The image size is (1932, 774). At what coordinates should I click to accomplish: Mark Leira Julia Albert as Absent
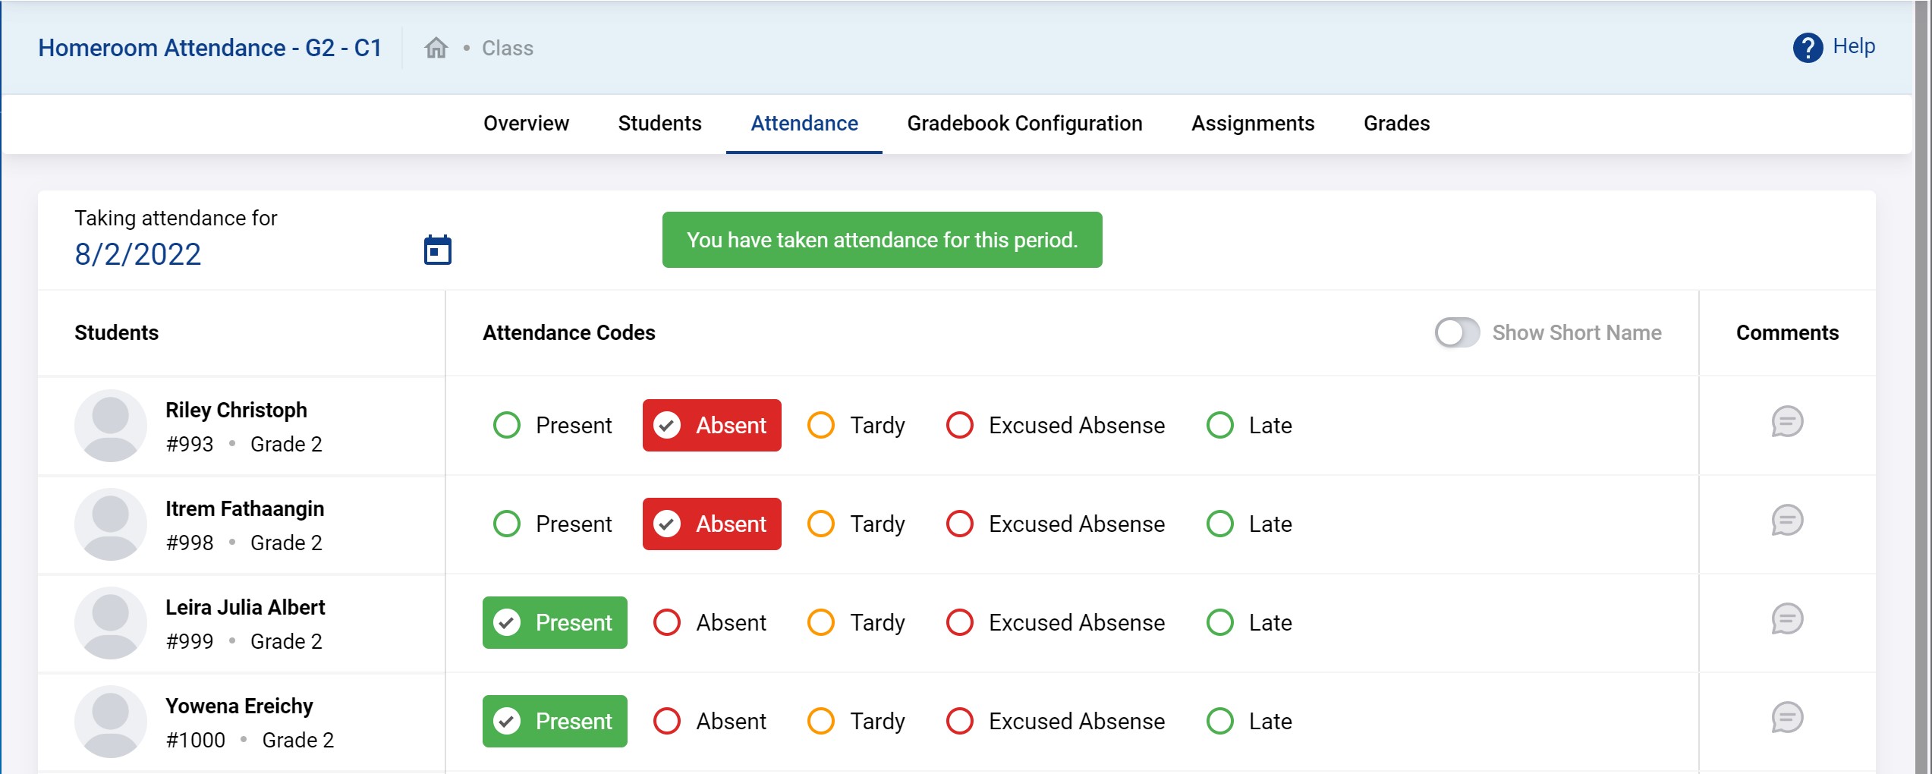point(667,623)
